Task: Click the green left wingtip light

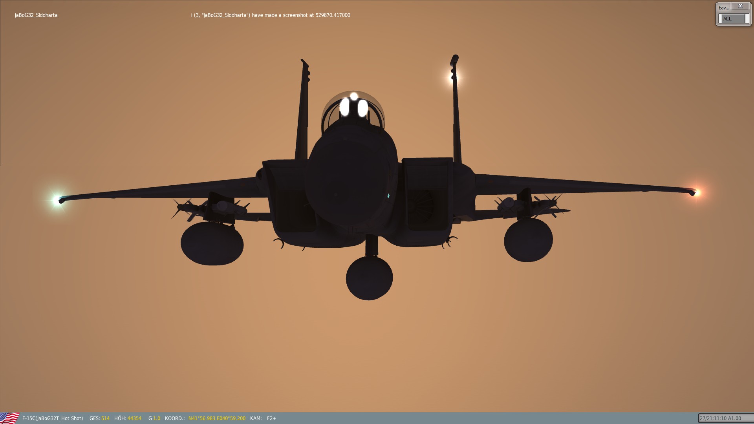Action: pyautogui.click(x=57, y=199)
